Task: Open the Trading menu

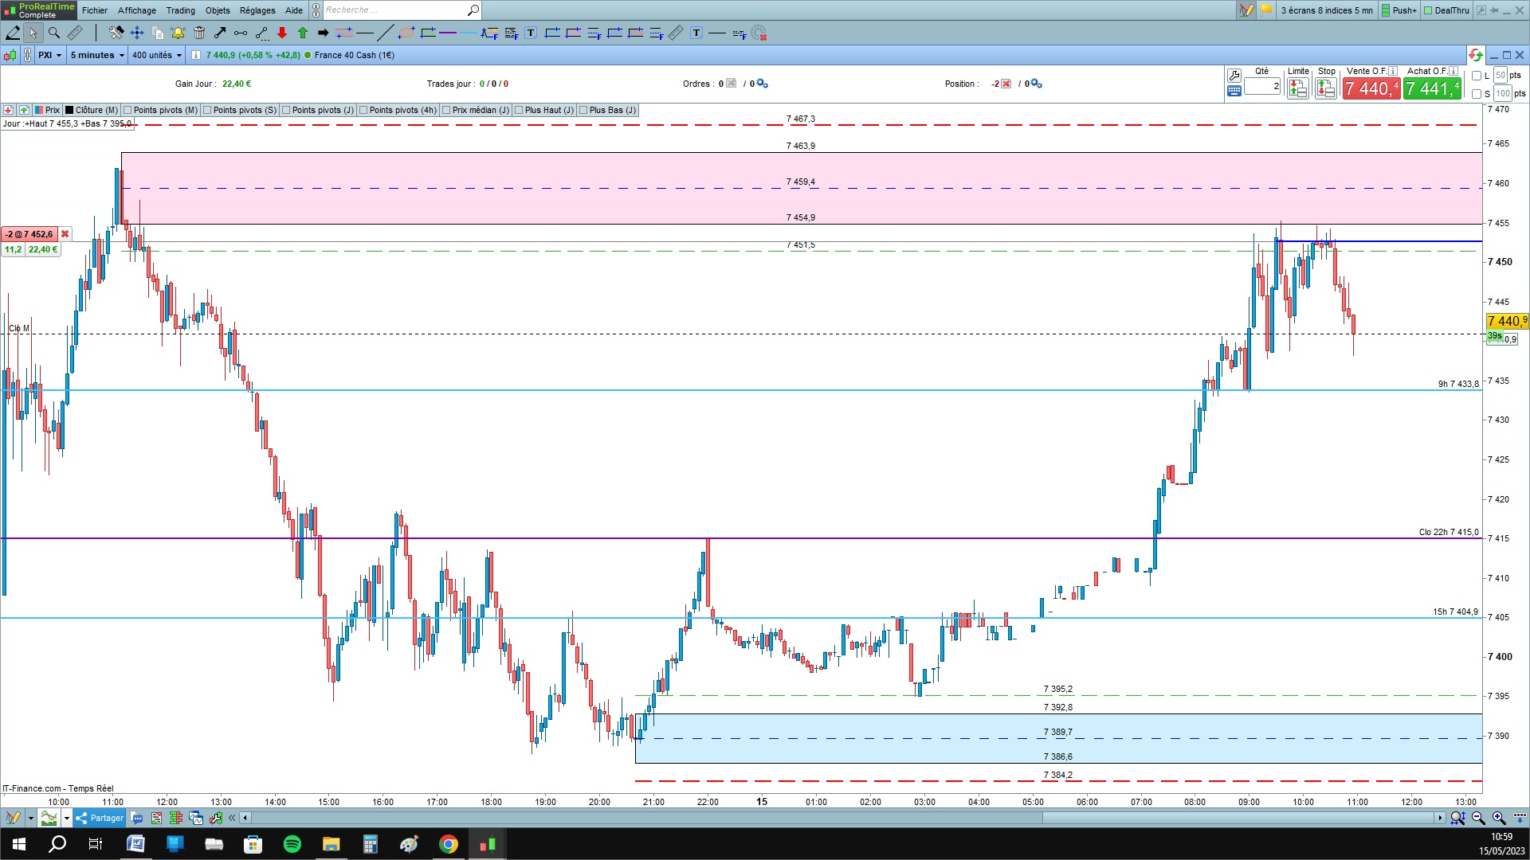Action: 180,10
